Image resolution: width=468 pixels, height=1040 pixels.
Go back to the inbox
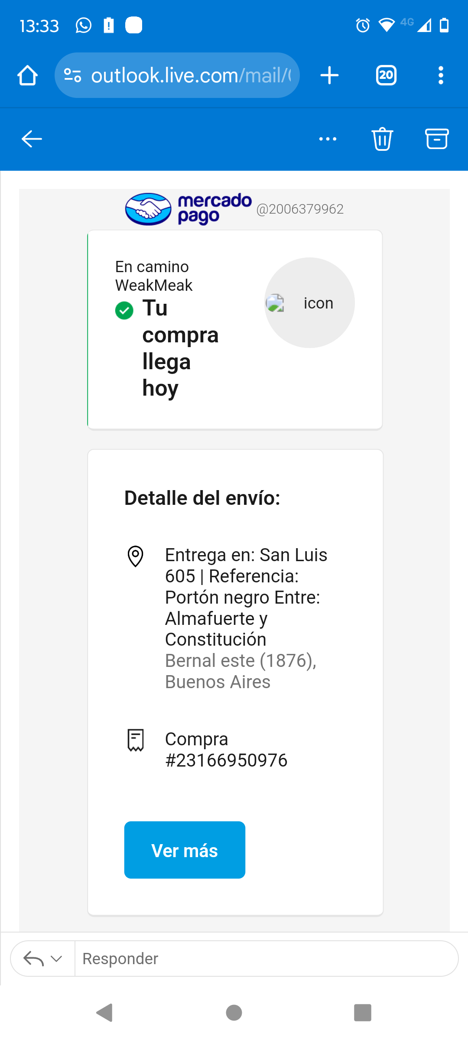click(32, 139)
